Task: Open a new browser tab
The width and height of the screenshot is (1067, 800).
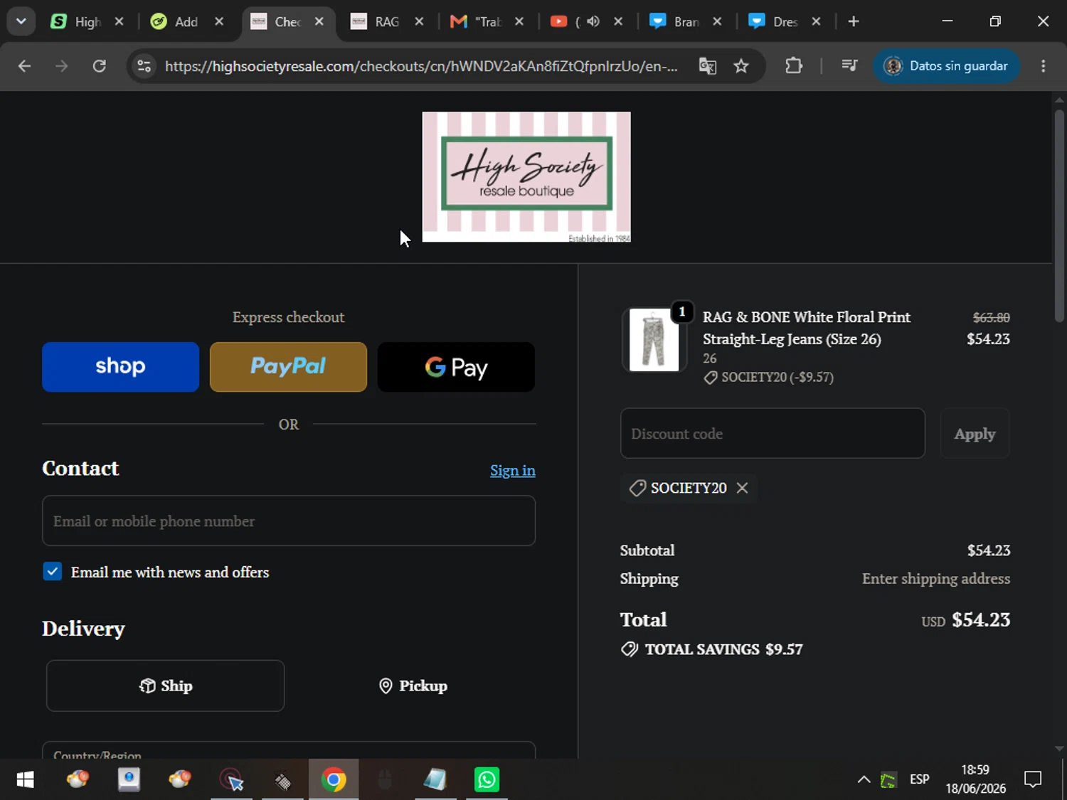Action: (854, 21)
